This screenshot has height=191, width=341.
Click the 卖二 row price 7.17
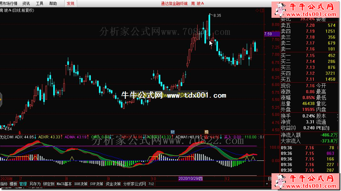310,43
